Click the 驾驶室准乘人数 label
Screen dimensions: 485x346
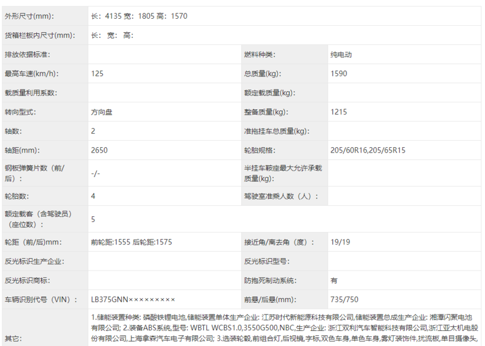coord(281,196)
